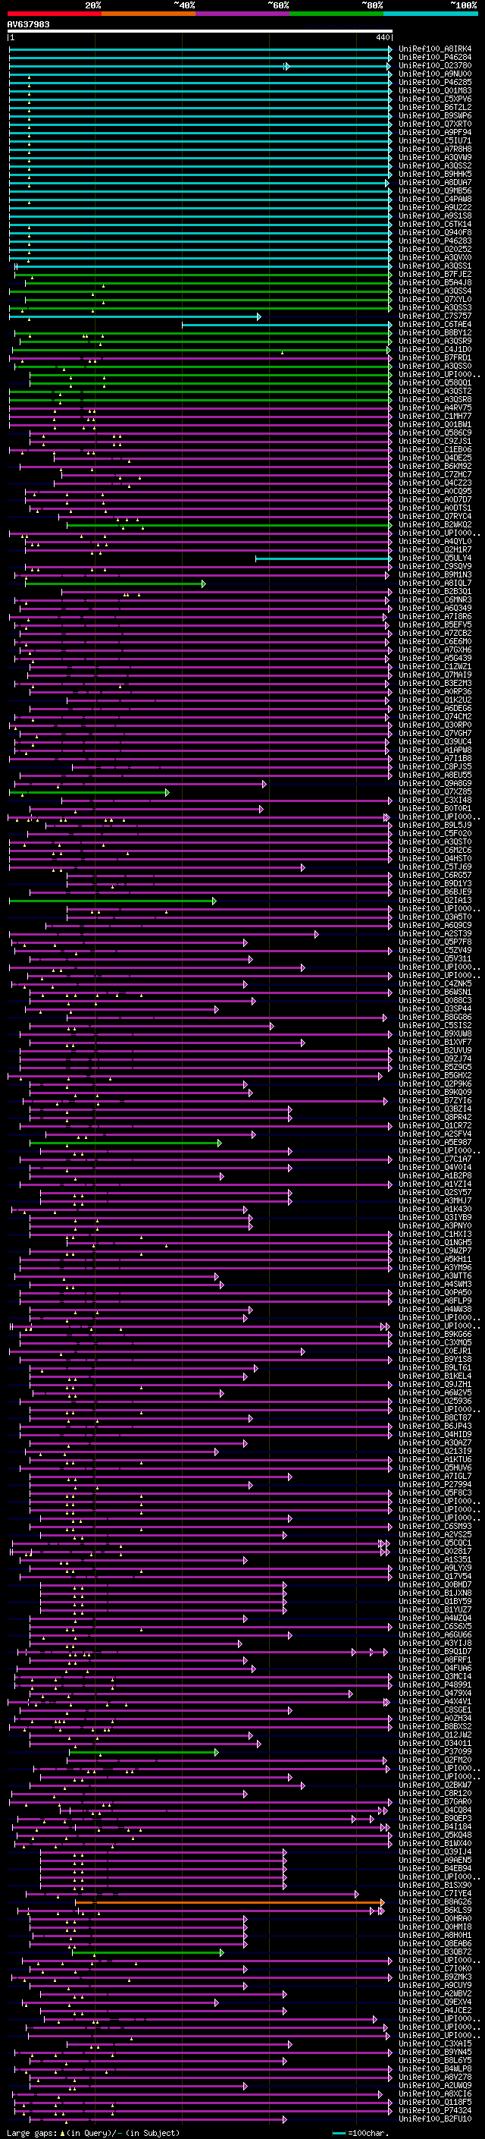Screen dimensions: 485x2139
Task: Select the UniRef100_B6KM92 label
Action: pos(435,467)
